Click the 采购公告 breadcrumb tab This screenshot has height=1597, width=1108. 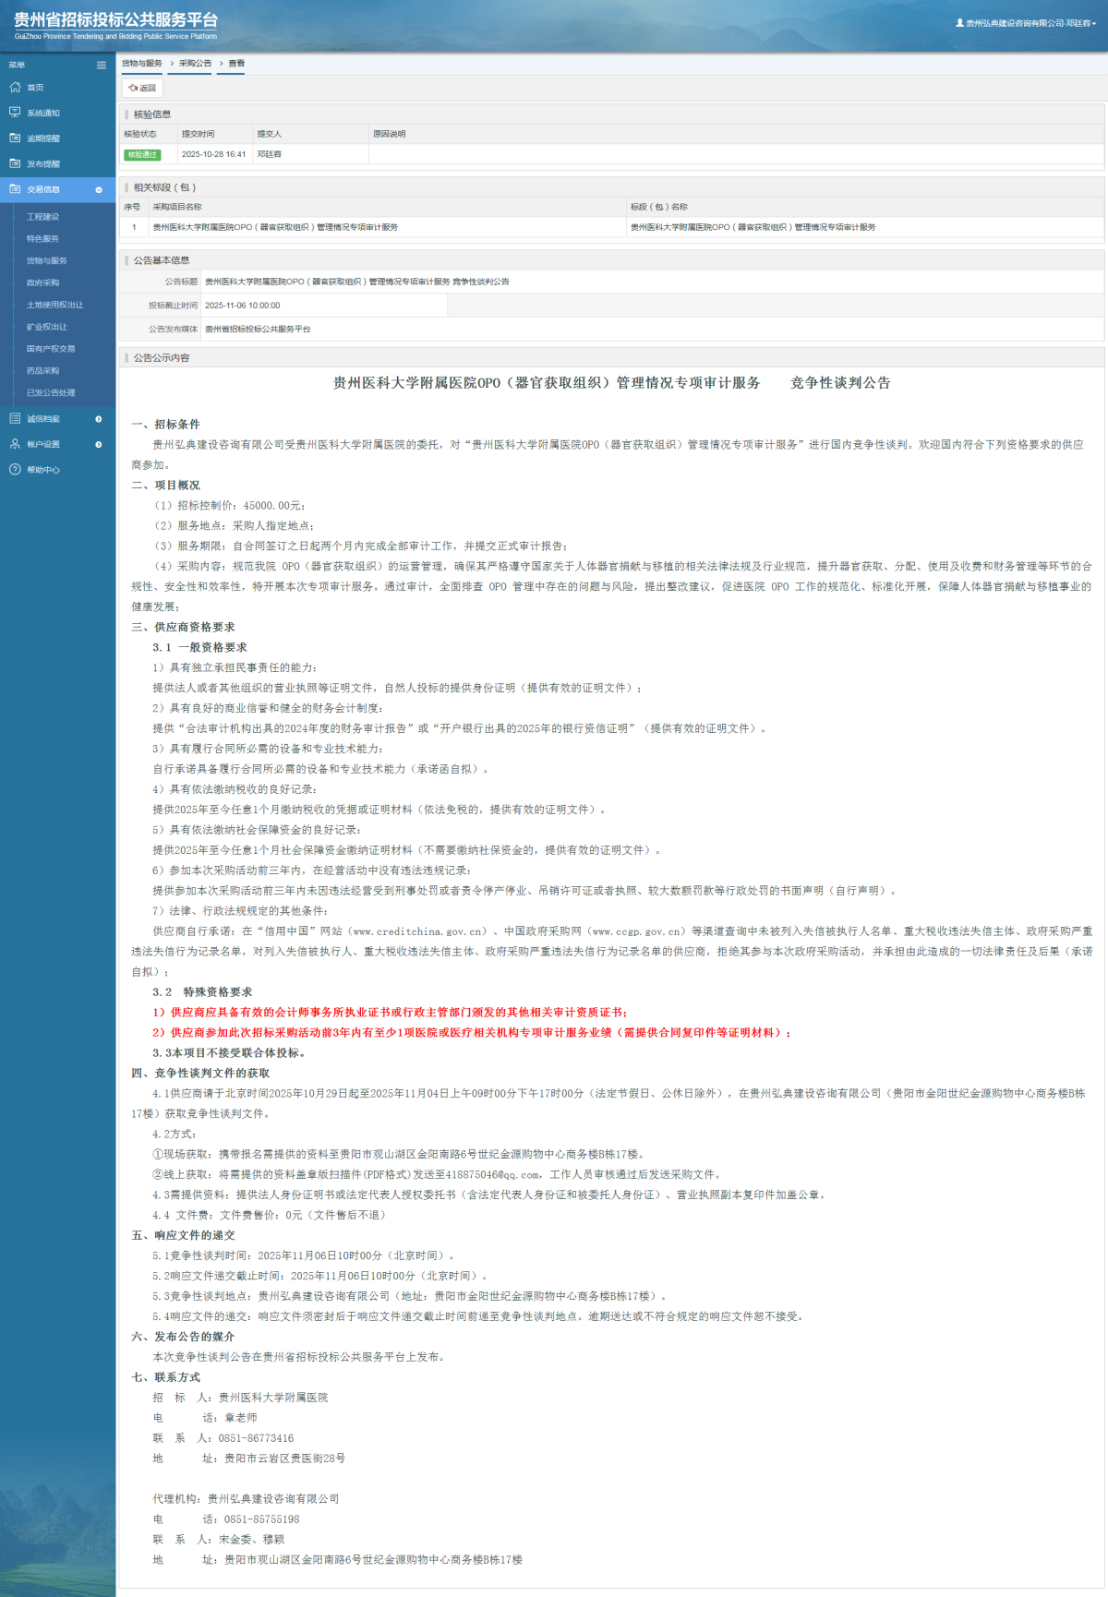195,64
